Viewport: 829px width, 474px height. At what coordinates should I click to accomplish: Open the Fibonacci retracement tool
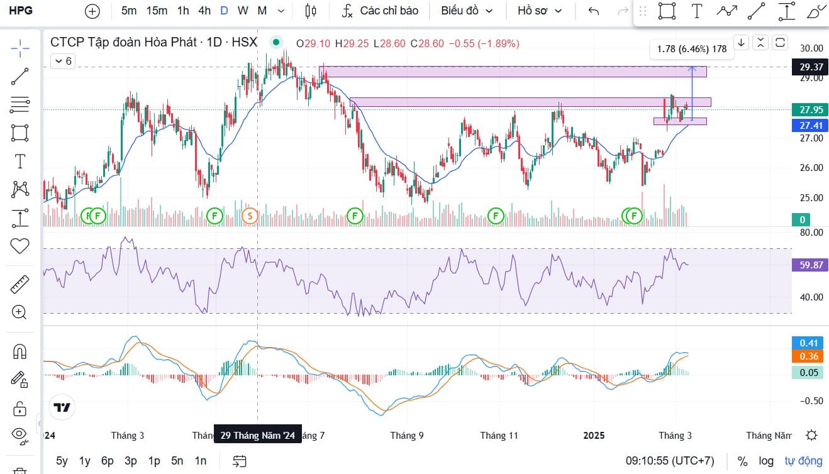20,104
